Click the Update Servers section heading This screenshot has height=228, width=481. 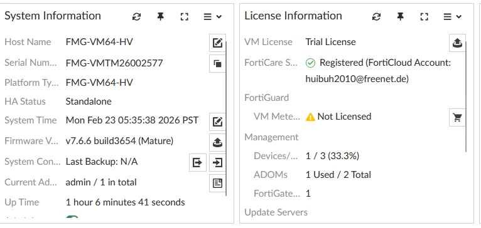[x=276, y=212]
